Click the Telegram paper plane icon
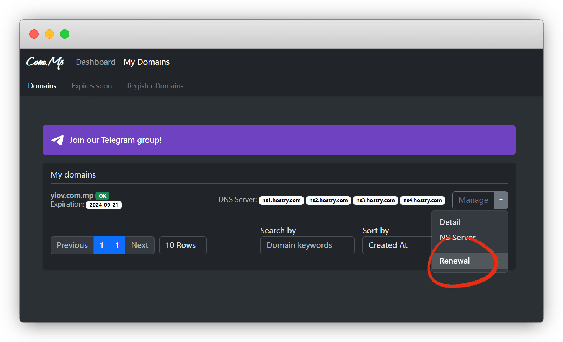 tap(57, 140)
